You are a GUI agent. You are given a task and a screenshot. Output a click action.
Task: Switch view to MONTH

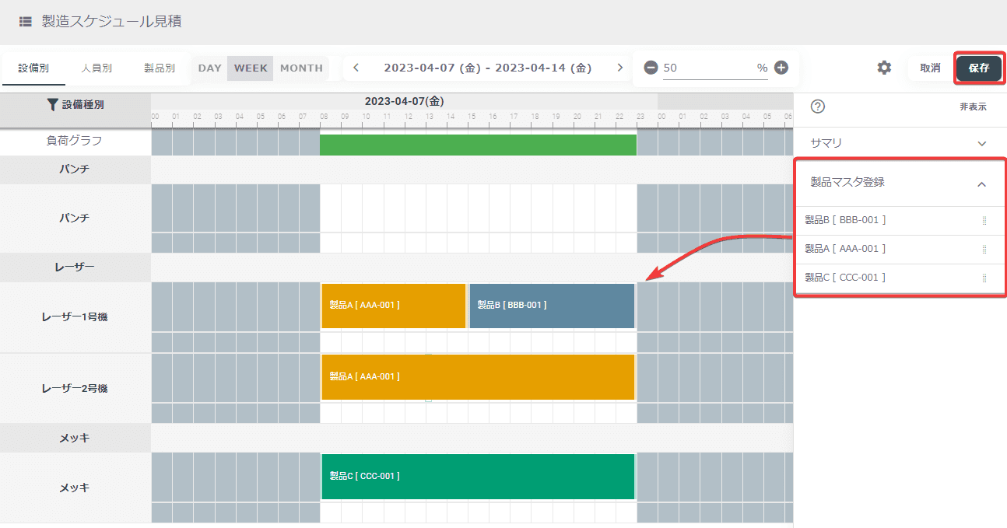pyautogui.click(x=301, y=68)
